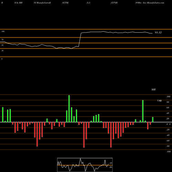Click the 'SI & MR' header text
Image resolution: width=172 pixels, height=172 pixels.
18,3
